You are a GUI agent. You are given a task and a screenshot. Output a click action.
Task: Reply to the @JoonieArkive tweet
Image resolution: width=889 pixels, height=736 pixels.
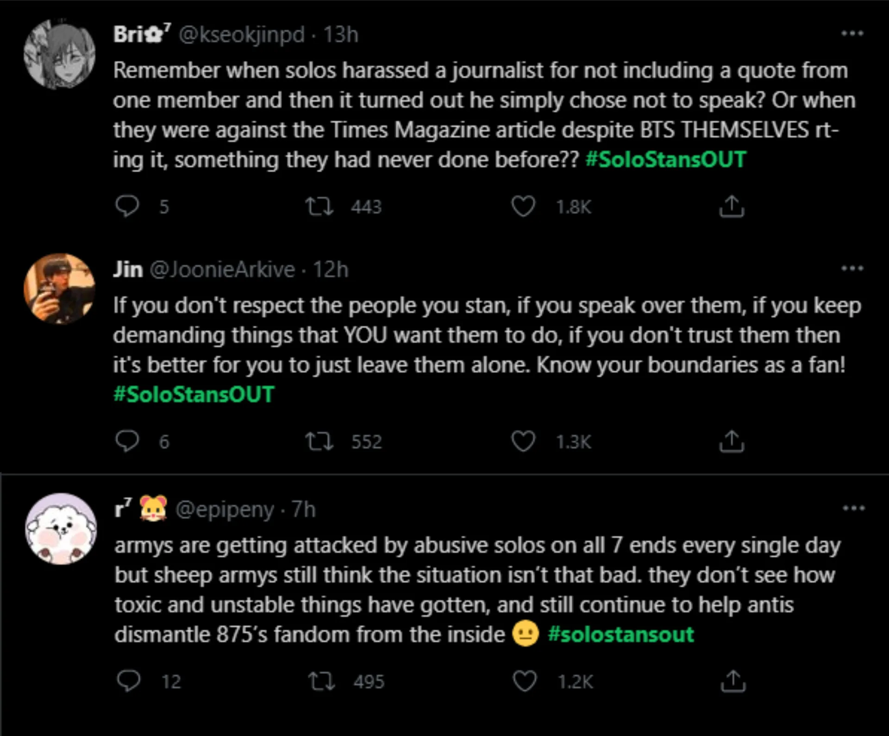click(x=127, y=441)
